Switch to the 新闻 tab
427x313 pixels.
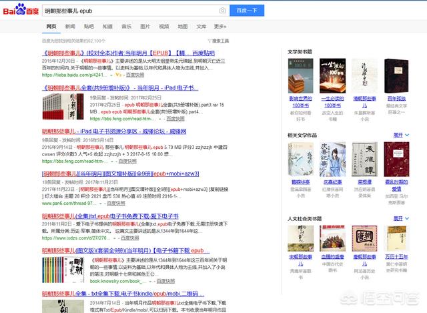pyautogui.click(x=70, y=27)
